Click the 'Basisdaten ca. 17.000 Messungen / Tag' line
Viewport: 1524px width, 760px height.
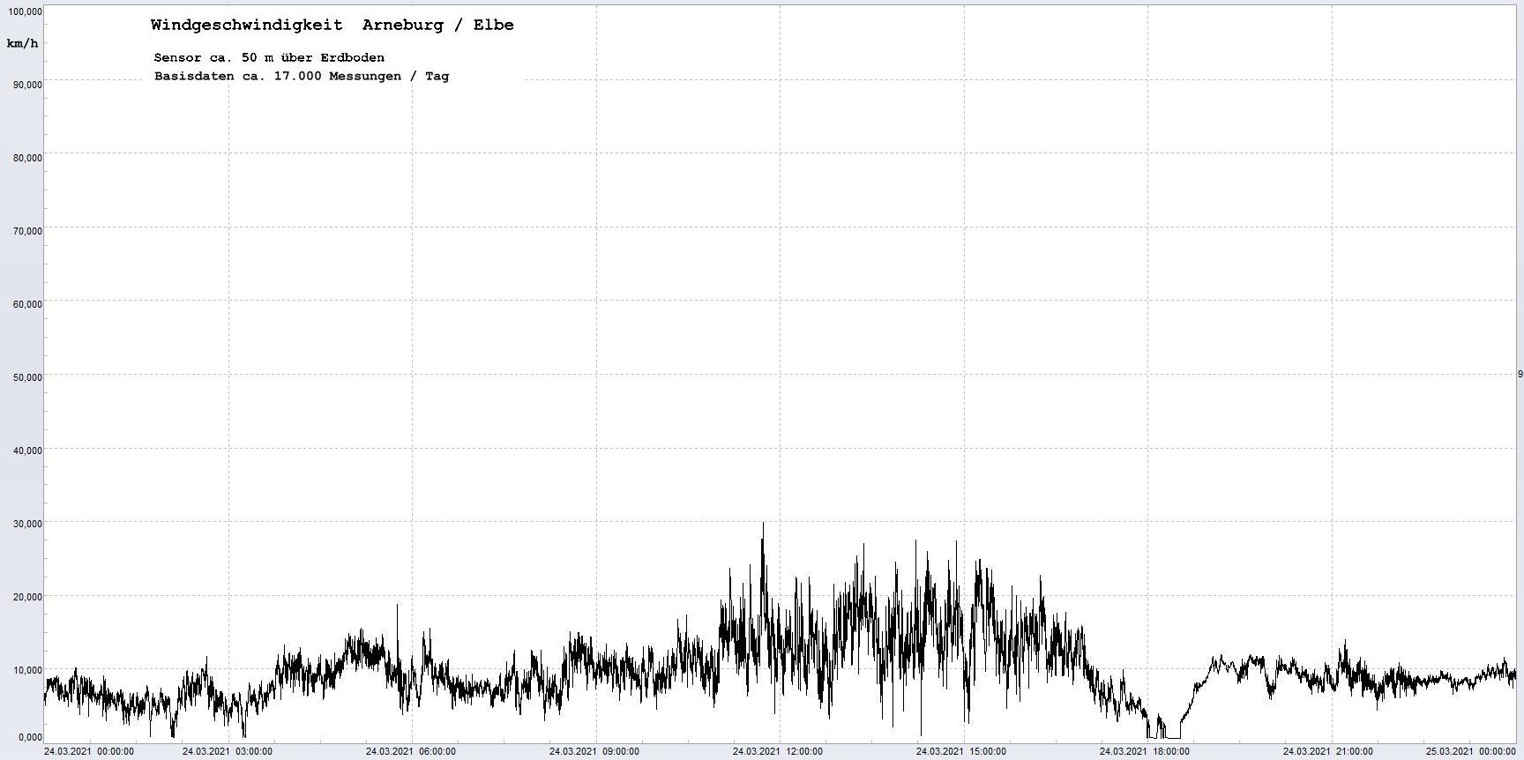(302, 76)
